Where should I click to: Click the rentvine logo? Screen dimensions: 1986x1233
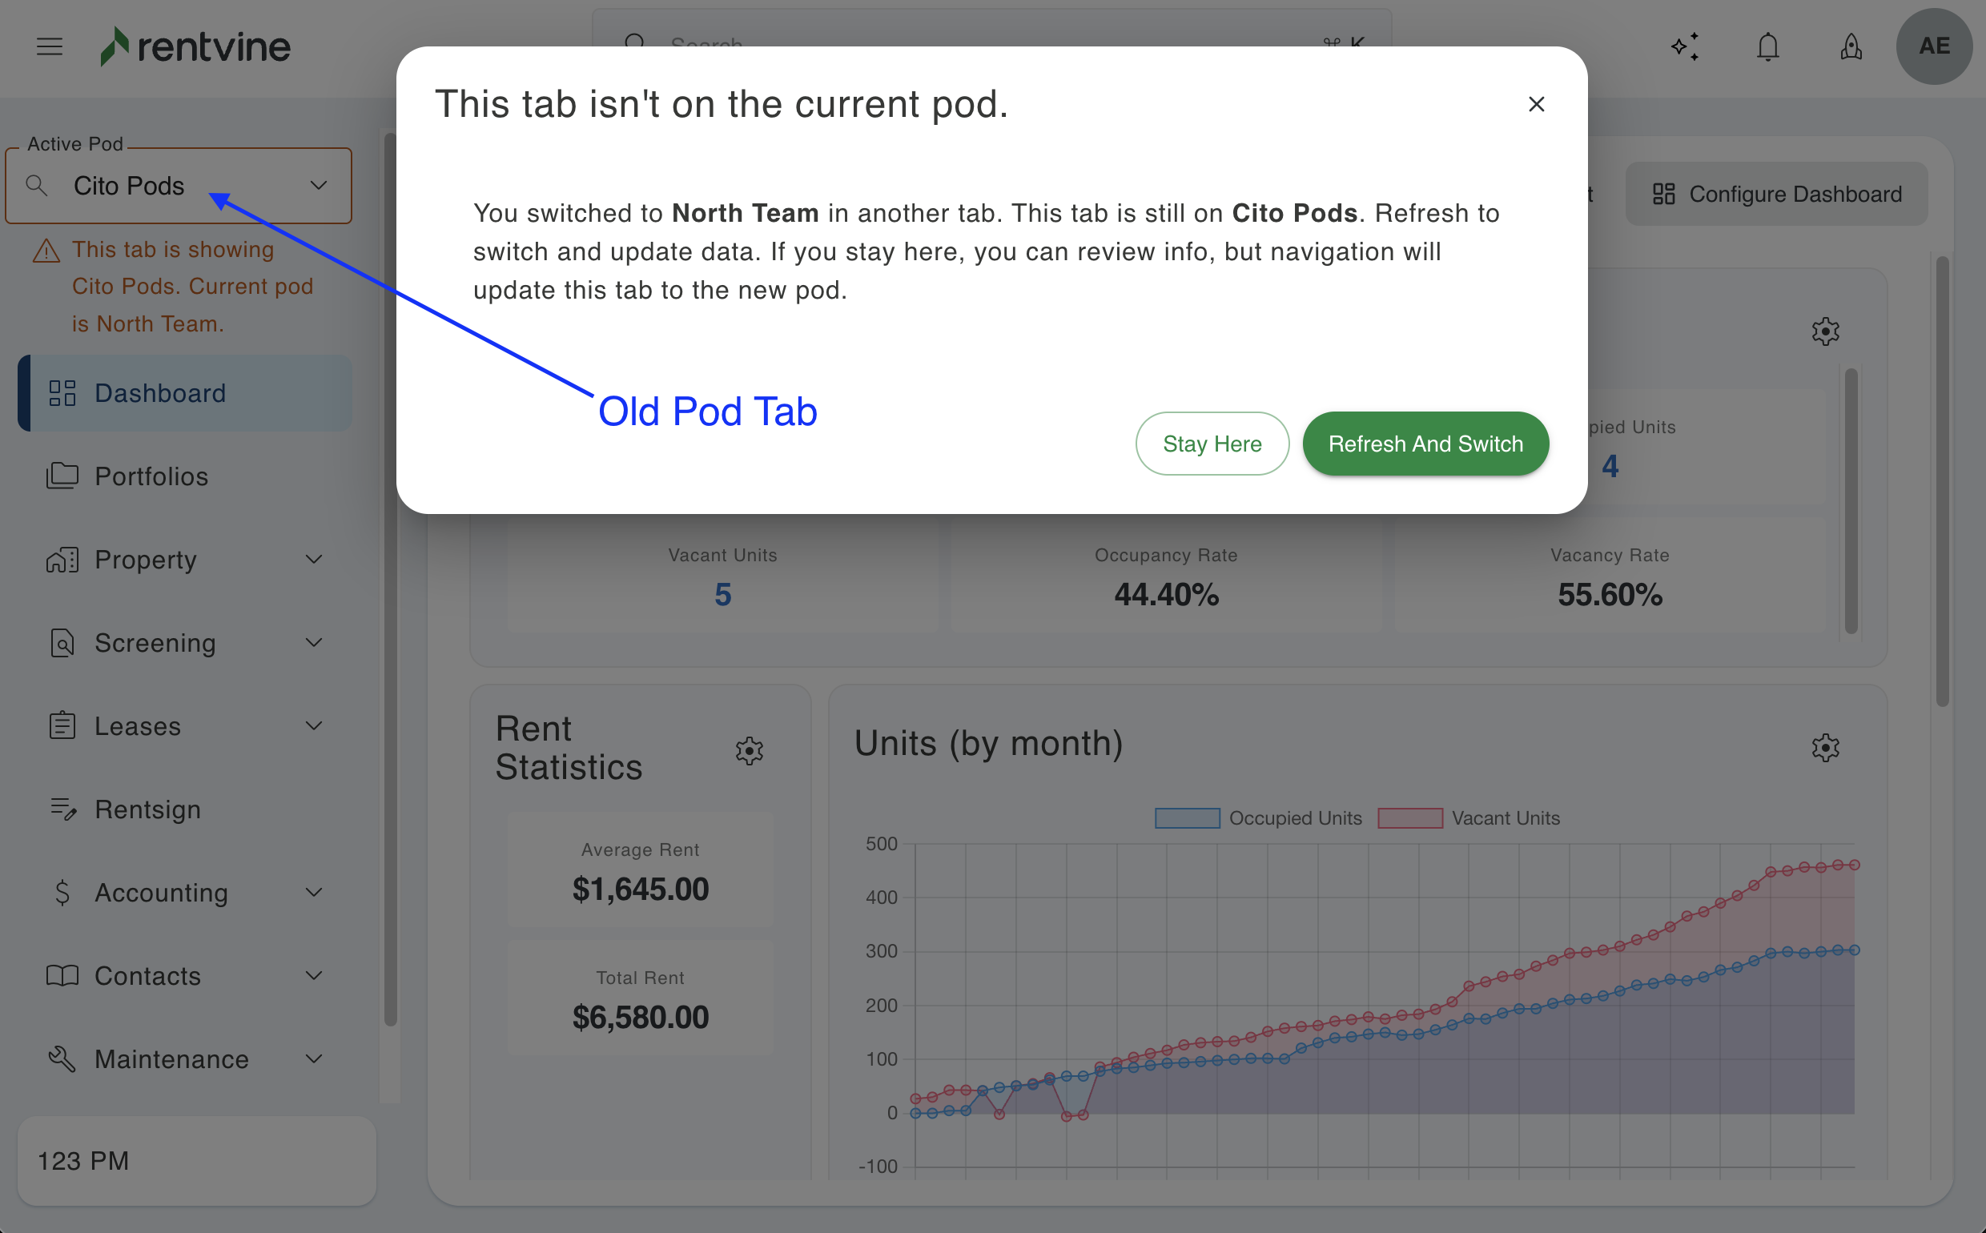point(195,46)
